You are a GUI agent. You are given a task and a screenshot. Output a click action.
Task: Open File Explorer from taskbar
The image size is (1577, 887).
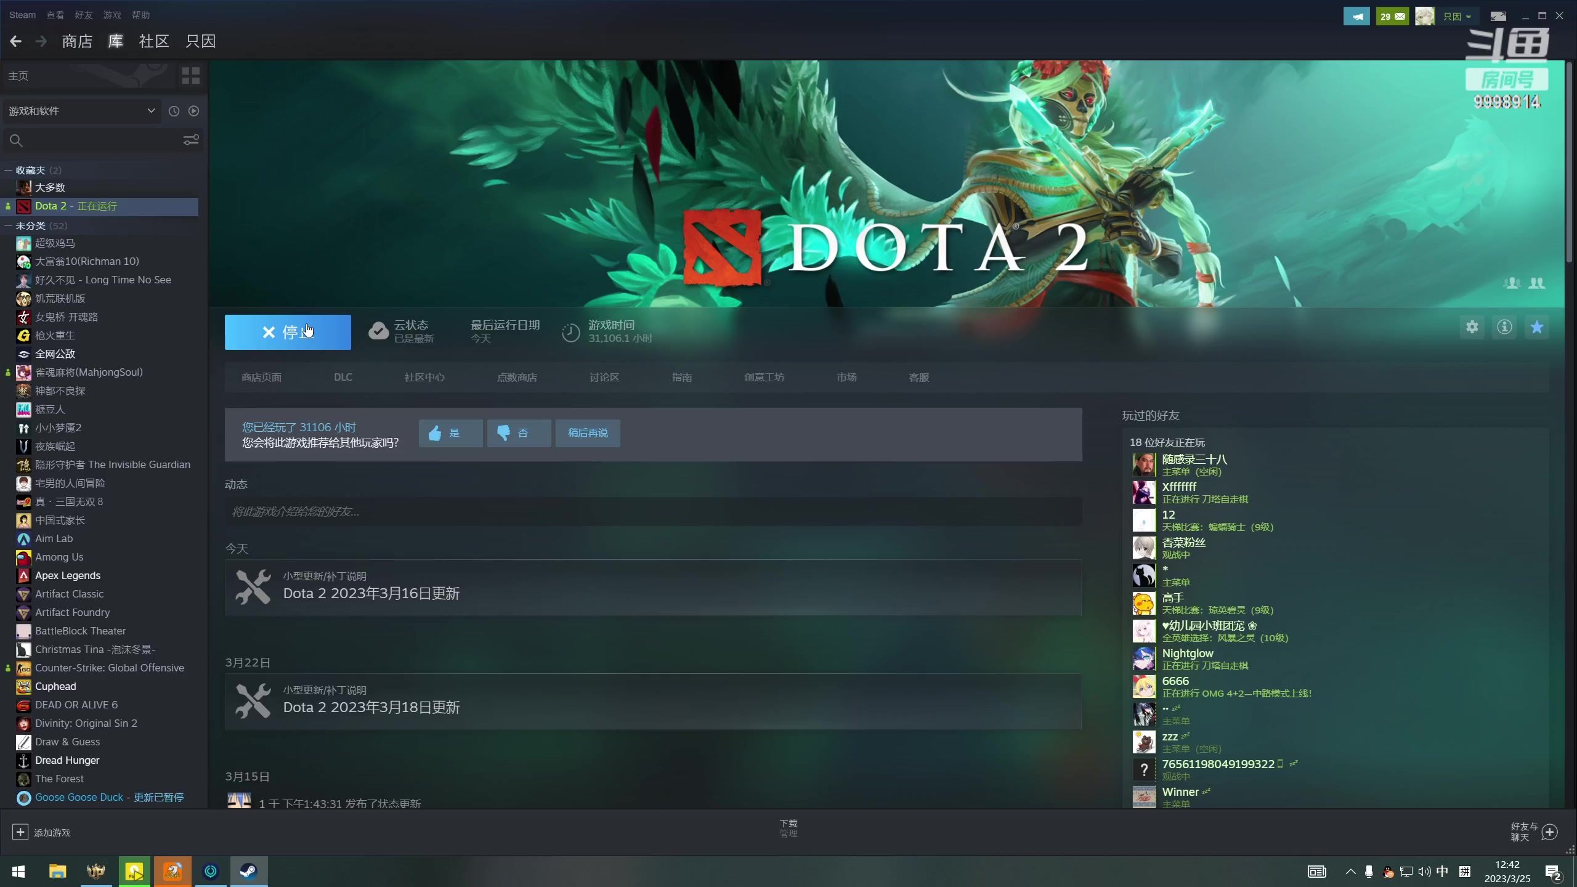tap(57, 872)
